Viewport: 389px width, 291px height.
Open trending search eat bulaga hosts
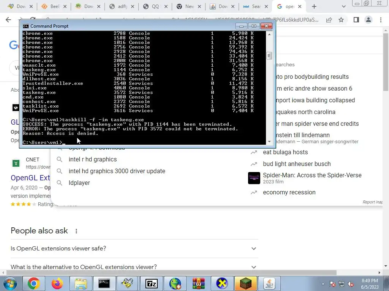285,152
